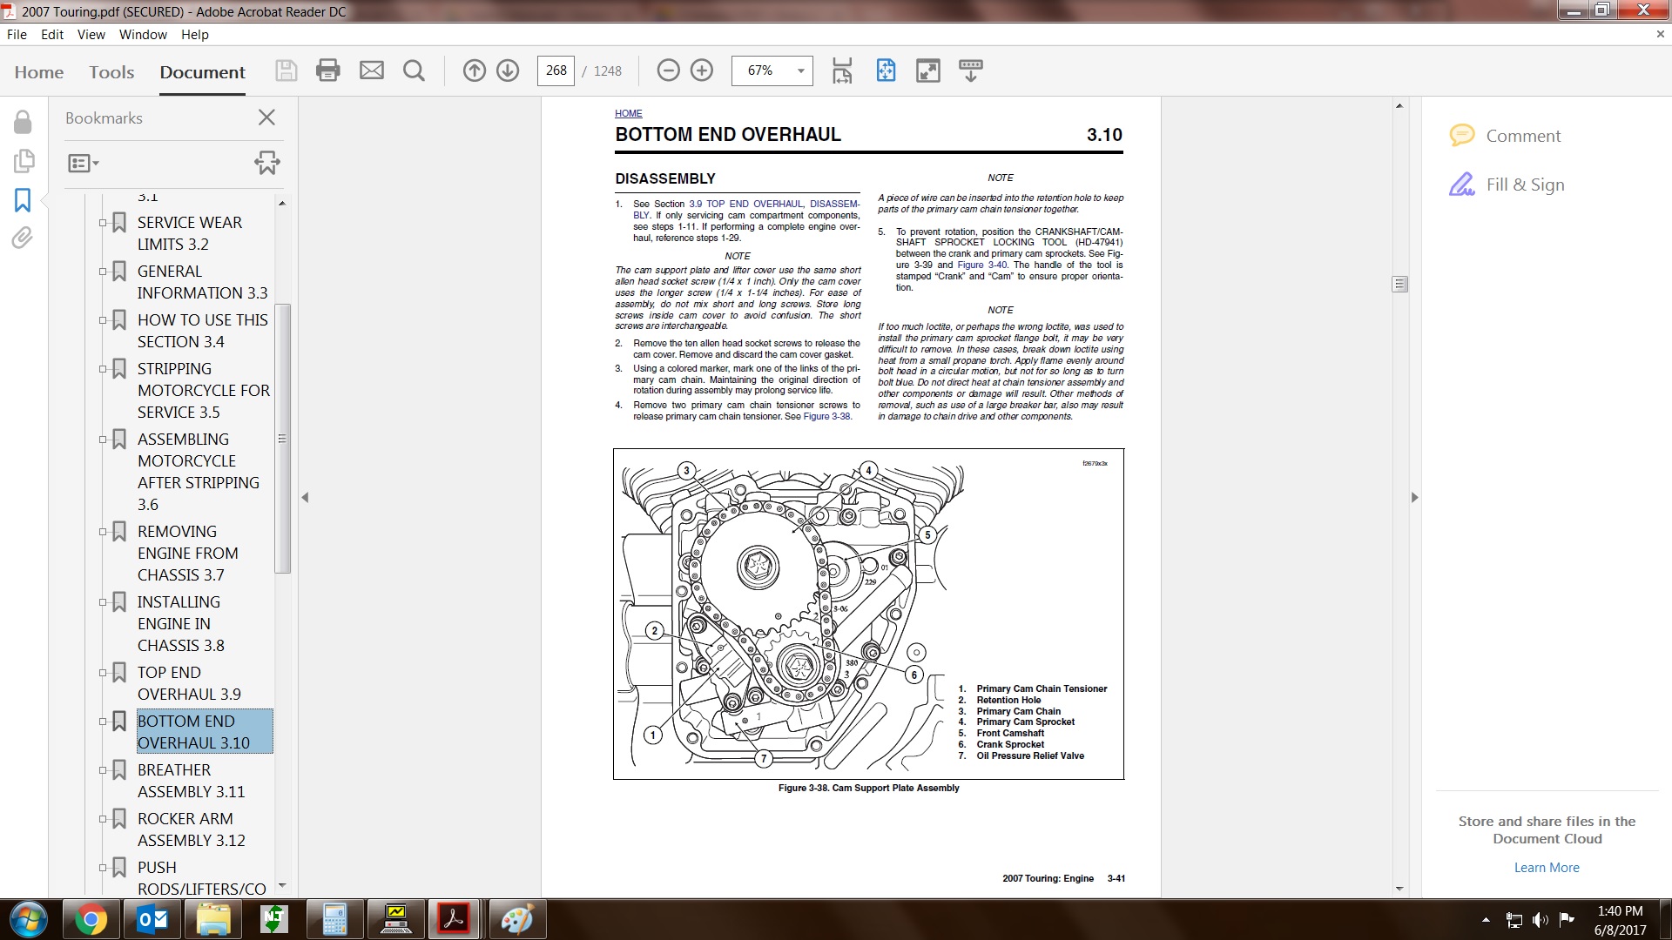The image size is (1672, 940).
Task: Click the Send by email envelope icon
Action: point(372,70)
